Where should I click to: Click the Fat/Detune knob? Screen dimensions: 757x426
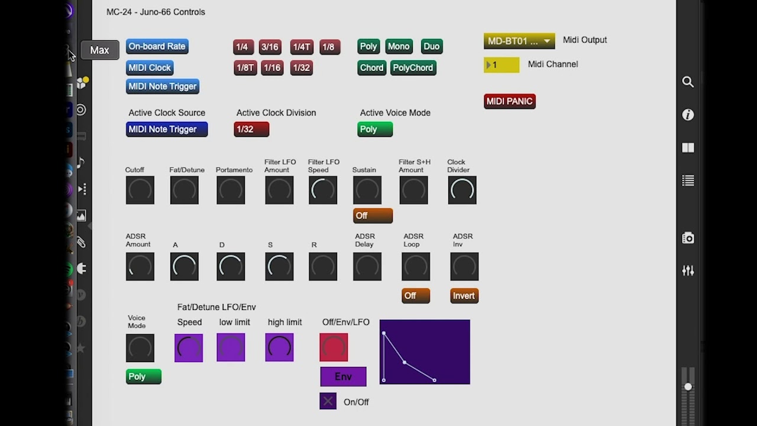coord(185,190)
